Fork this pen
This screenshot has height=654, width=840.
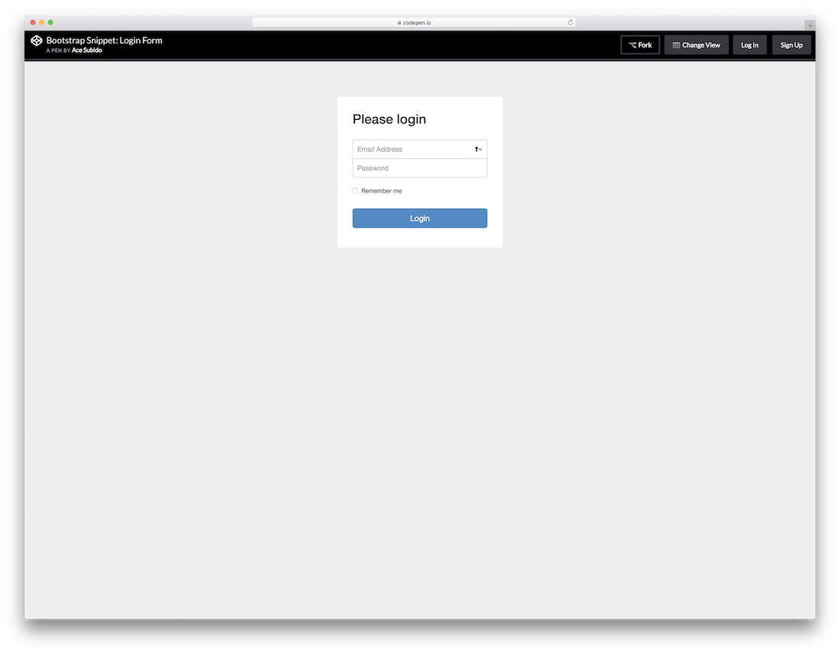coord(640,44)
